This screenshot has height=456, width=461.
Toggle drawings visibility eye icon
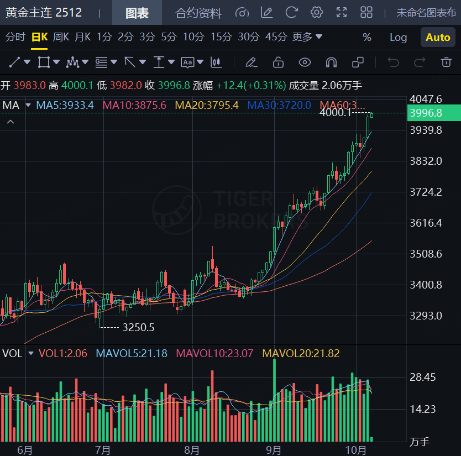pyautogui.click(x=305, y=62)
